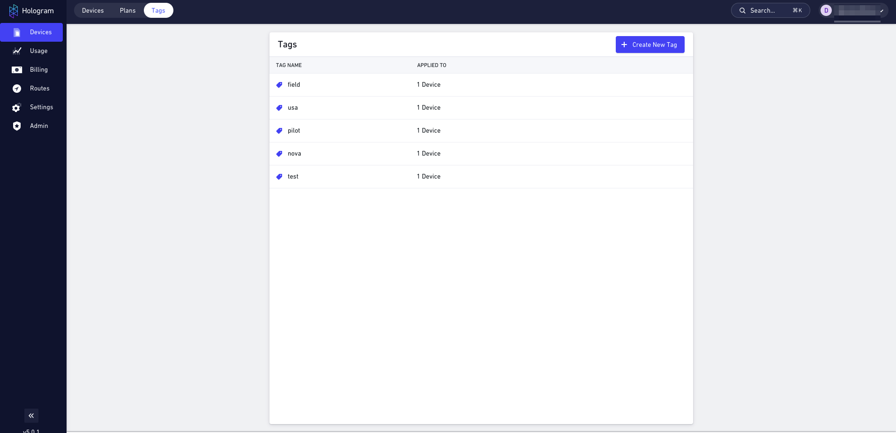The image size is (896, 433).
Task: Open the Admin shield icon
Action: pyautogui.click(x=17, y=126)
